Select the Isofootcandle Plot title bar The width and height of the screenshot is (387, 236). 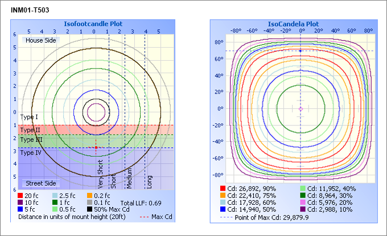click(x=92, y=24)
